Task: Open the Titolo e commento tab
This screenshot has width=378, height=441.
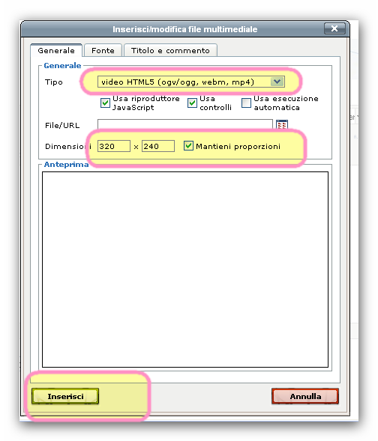Action: pos(170,51)
